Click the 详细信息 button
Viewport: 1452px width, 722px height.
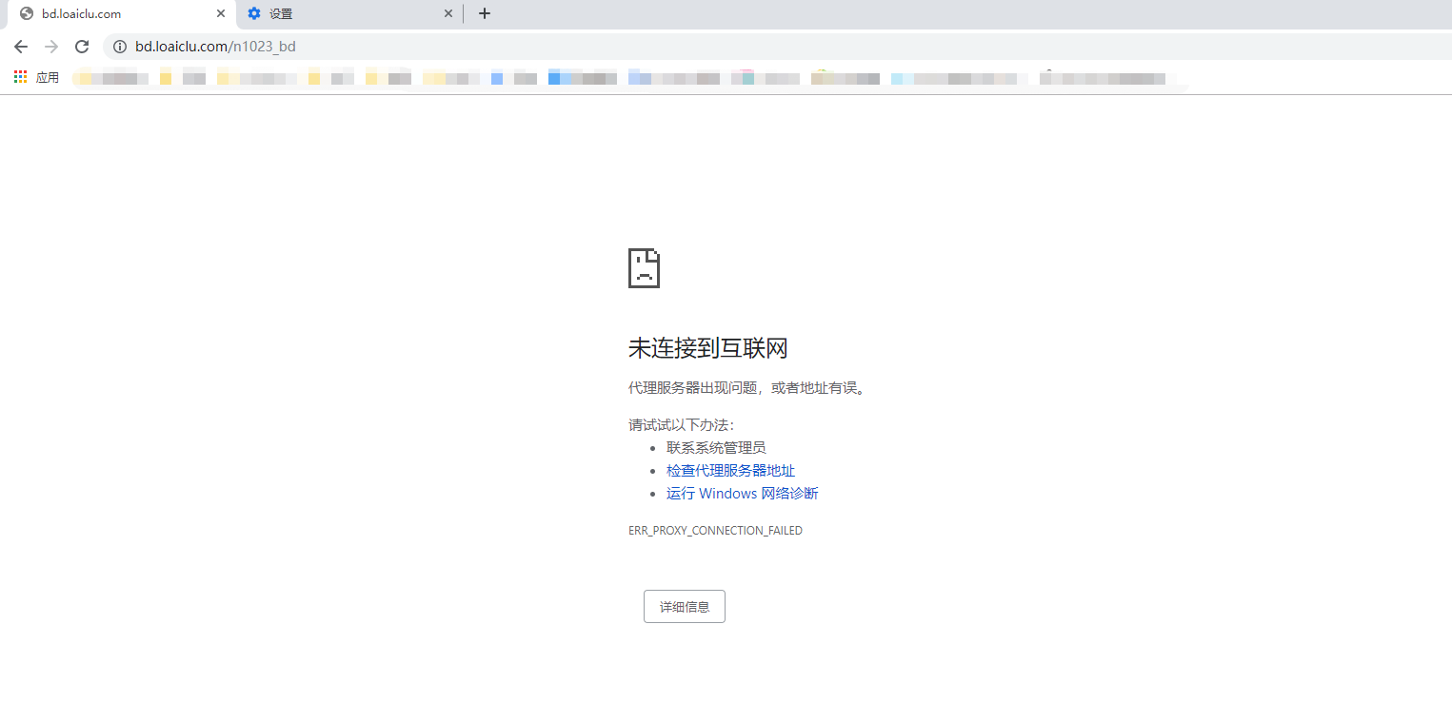click(684, 606)
